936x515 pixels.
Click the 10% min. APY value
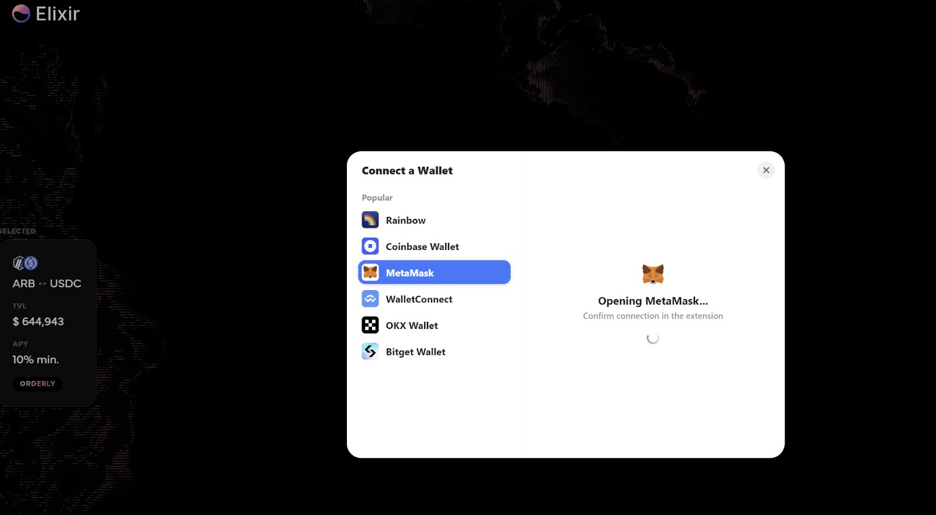point(36,360)
